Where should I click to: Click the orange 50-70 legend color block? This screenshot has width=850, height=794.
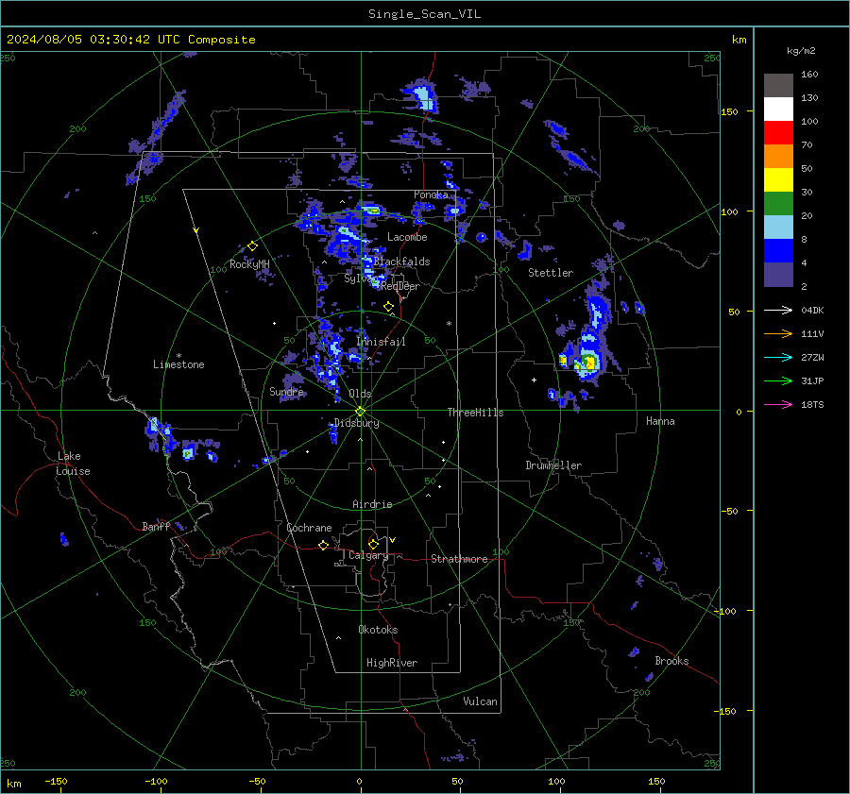tap(778, 156)
